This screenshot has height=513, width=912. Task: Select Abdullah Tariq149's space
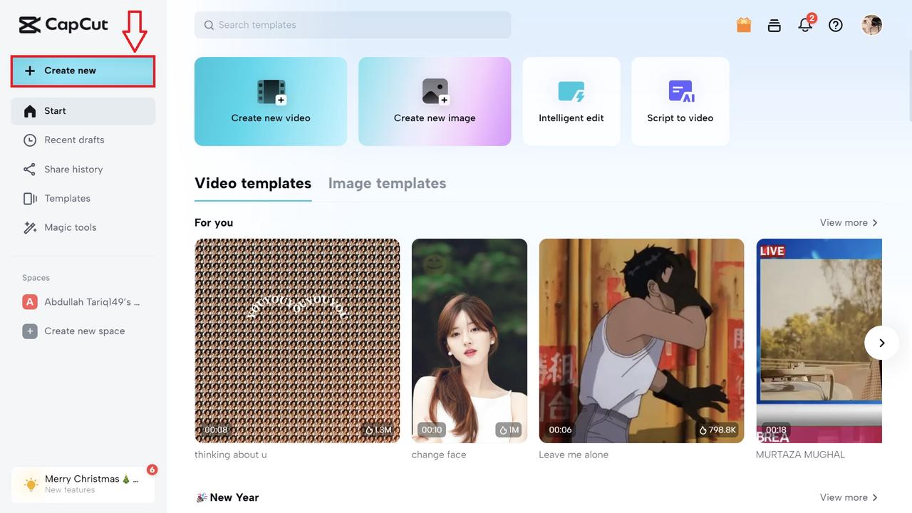[x=83, y=302]
